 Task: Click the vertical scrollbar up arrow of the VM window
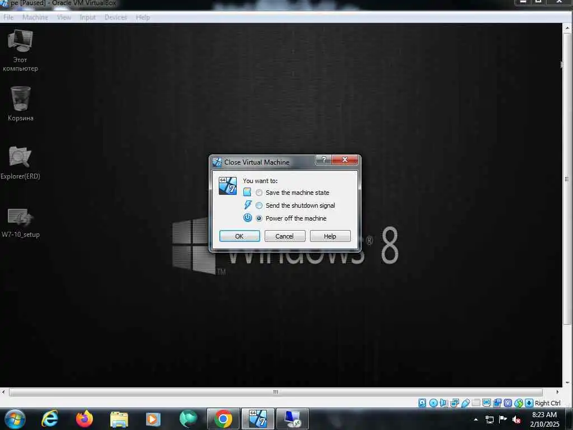click(567, 28)
